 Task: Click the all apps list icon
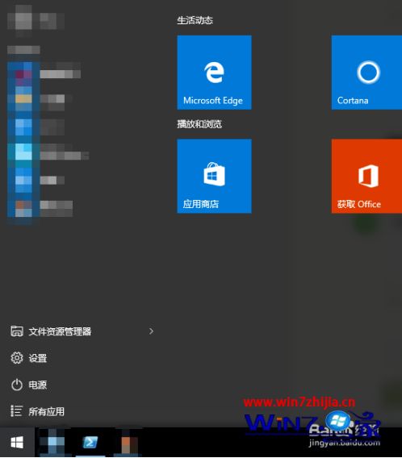[x=17, y=411]
